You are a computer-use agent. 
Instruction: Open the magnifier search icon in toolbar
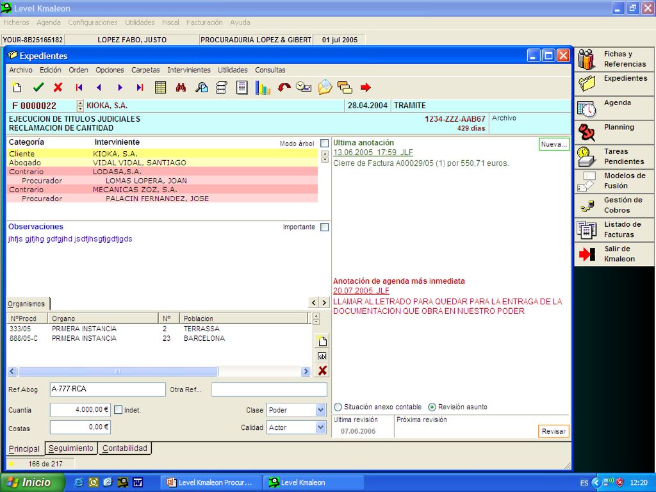201,87
